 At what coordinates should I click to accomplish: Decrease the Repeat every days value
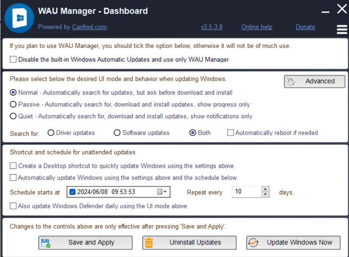pyautogui.click(x=265, y=195)
